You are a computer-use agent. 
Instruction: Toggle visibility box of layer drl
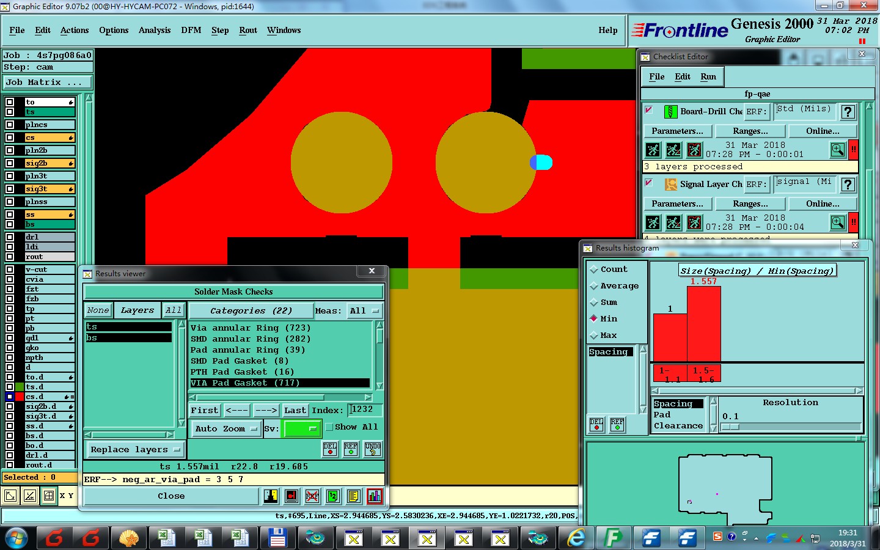[10, 237]
